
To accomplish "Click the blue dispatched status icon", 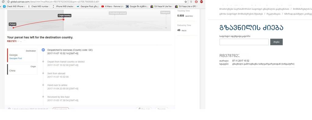I will coord(43,50).
